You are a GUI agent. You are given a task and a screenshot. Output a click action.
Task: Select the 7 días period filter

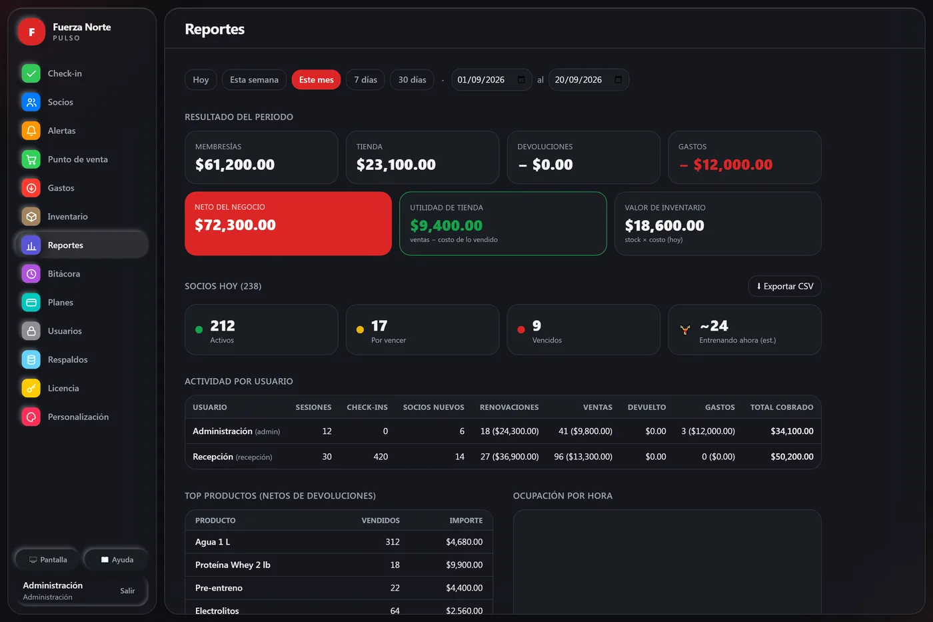coord(365,80)
